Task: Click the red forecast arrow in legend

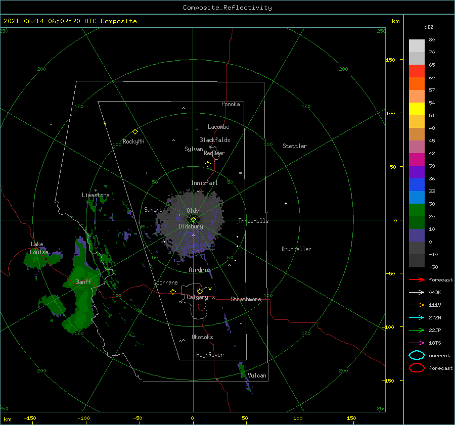Action: click(x=417, y=279)
